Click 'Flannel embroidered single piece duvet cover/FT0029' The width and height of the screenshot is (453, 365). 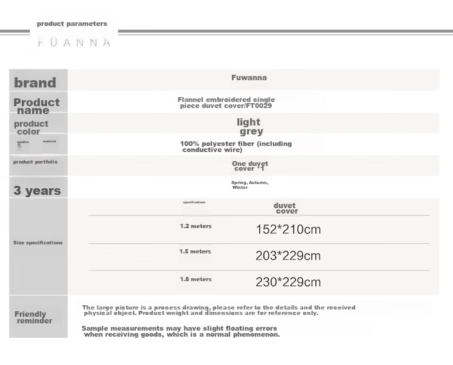pyautogui.click(x=226, y=103)
